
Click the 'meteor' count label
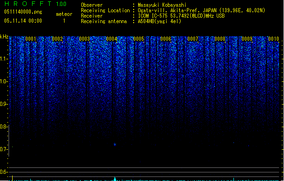coord(64,14)
